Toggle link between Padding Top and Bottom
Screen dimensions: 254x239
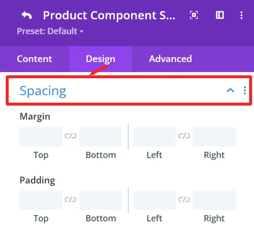(x=71, y=200)
